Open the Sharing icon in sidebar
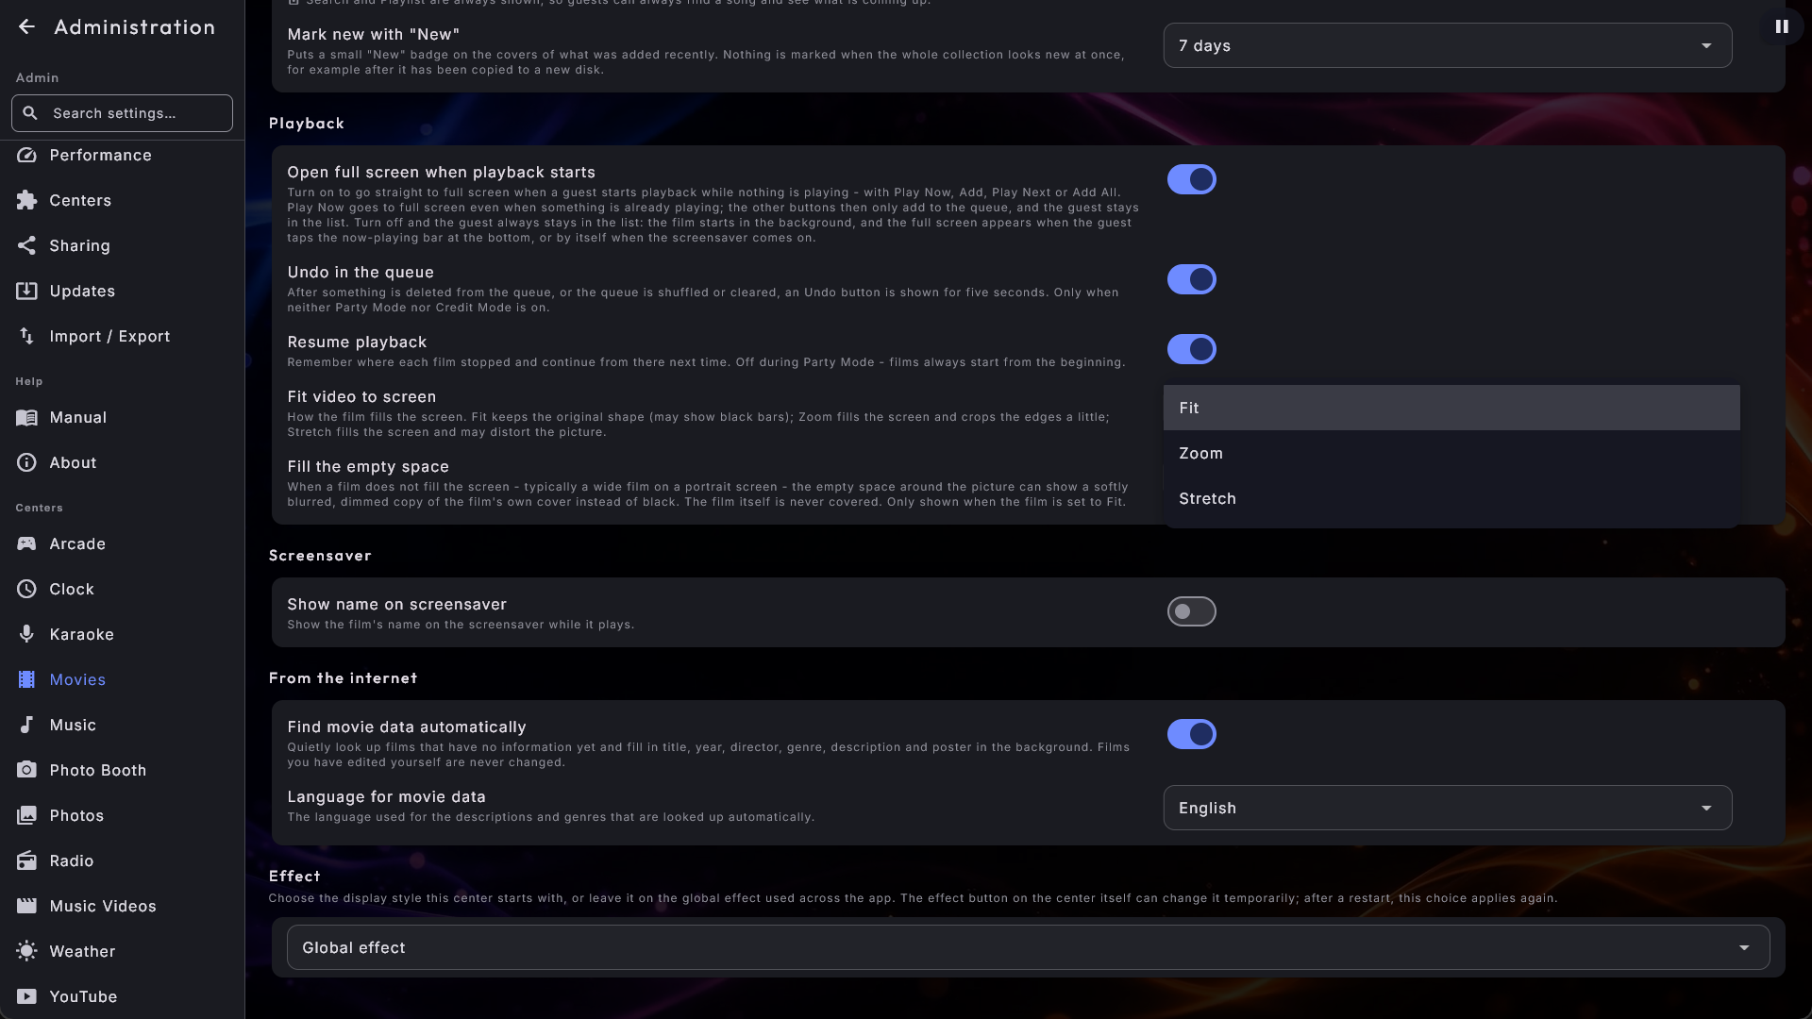This screenshot has width=1812, height=1019. [x=26, y=245]
